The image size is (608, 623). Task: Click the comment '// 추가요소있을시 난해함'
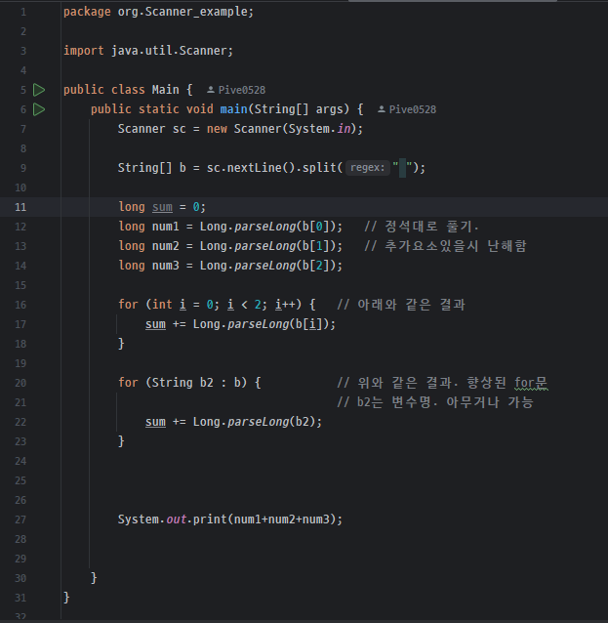(x=445, y=246)
